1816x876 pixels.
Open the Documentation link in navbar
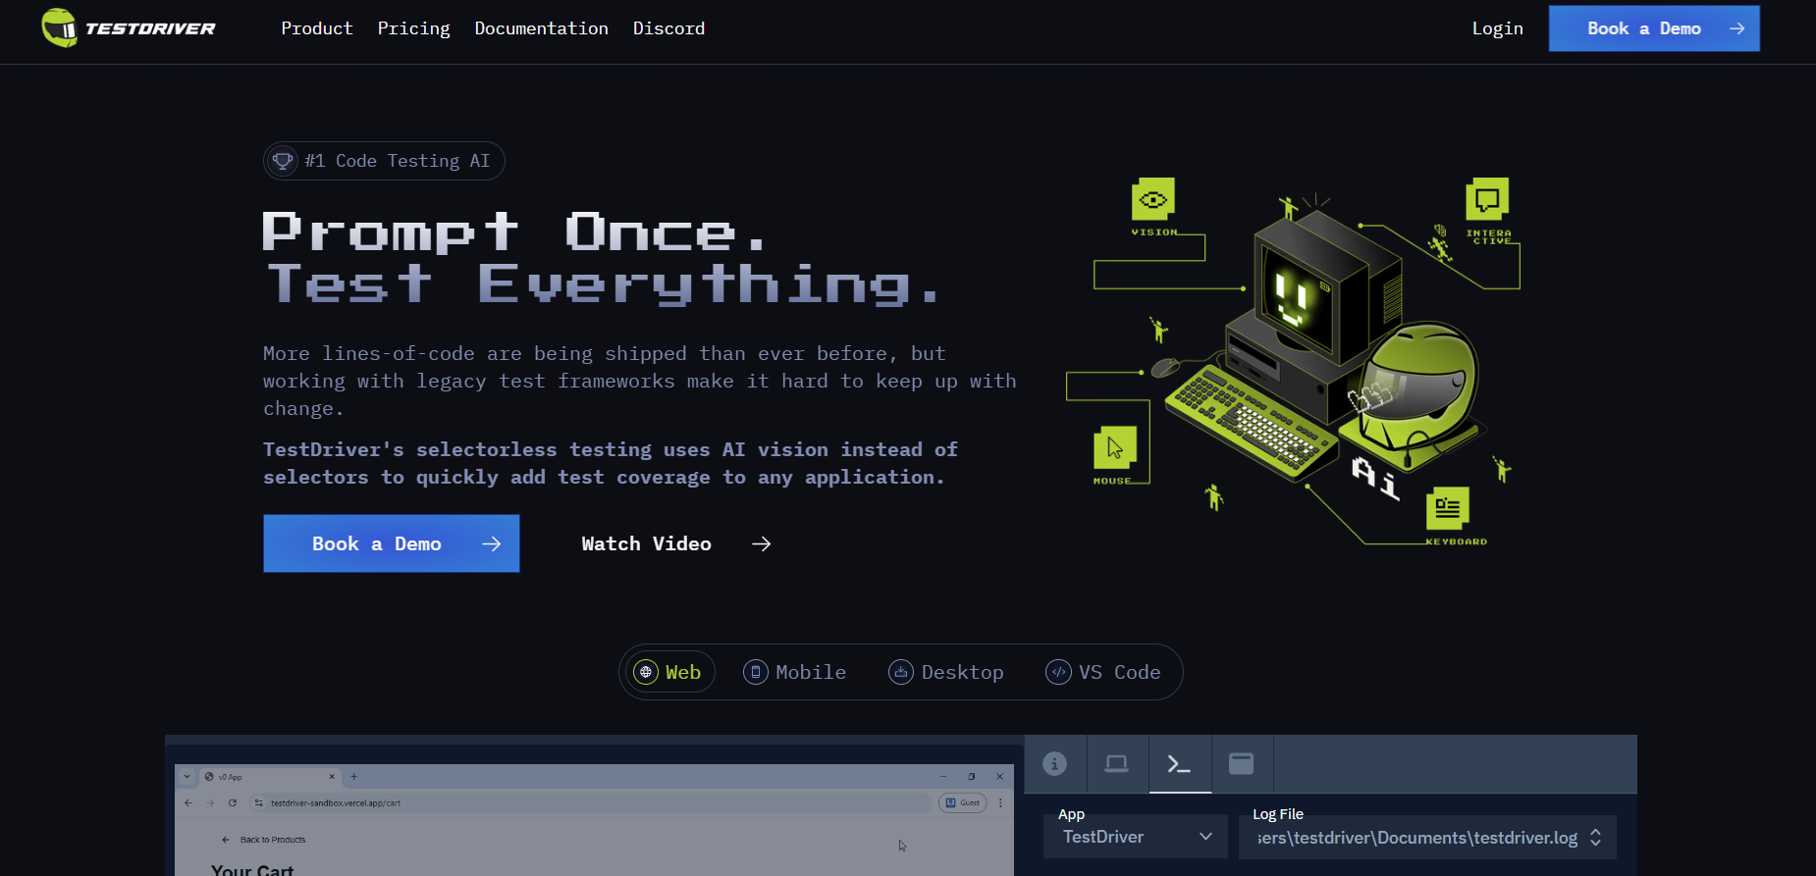click(541, 28)
